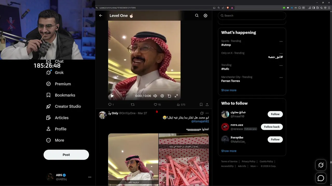Click the video progress bar

(x=144, y=90)
